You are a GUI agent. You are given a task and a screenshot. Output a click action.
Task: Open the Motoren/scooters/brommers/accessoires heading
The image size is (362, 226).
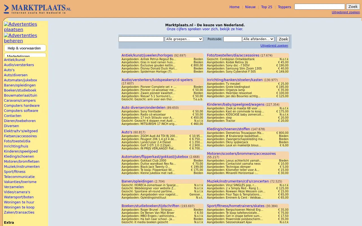coord(241,154)
